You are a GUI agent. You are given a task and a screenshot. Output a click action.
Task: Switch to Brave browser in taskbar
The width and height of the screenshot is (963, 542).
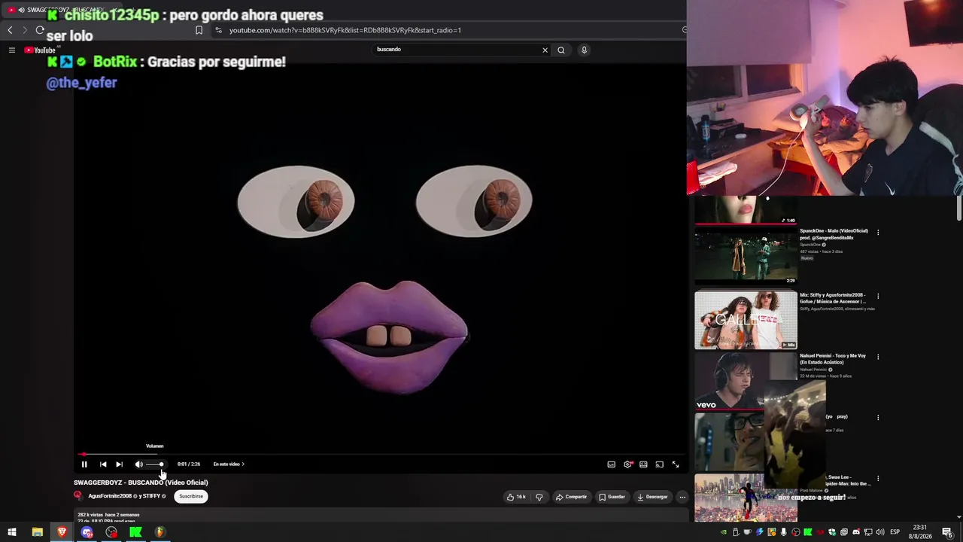(62, 532)
